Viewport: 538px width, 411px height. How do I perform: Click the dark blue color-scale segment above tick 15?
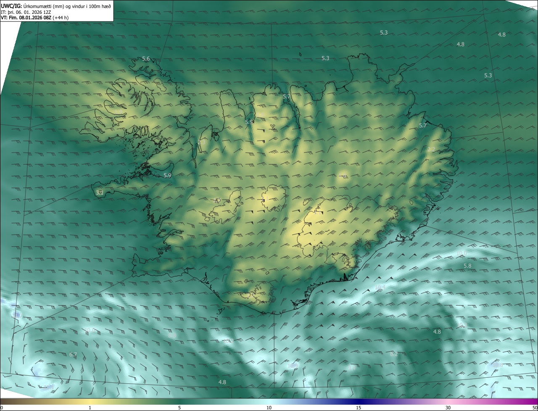pyautogui.click(x=359, y=401)
